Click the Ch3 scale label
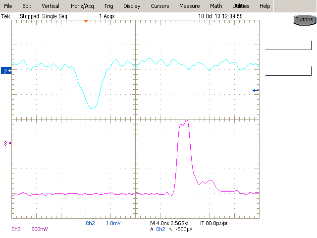Image resolution: width=317 pixels, height=238 pixels. click(16, 229)
